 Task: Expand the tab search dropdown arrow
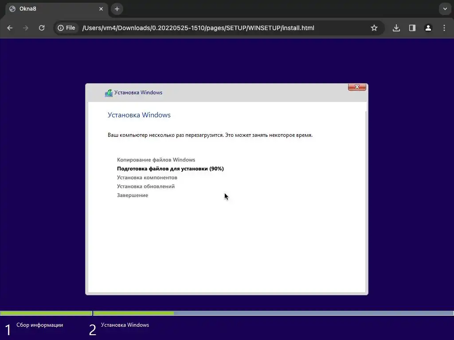click(445, 9)
